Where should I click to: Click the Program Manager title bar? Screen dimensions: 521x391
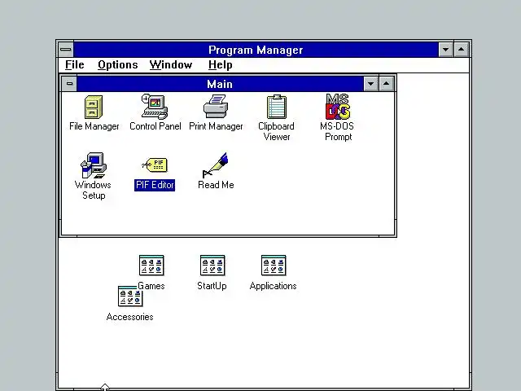[256, 50]
